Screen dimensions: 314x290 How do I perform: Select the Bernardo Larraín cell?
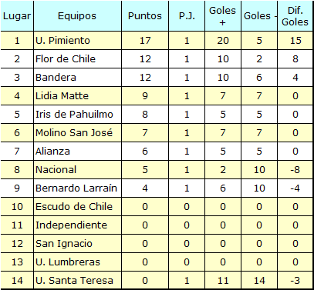coord(77,188)
